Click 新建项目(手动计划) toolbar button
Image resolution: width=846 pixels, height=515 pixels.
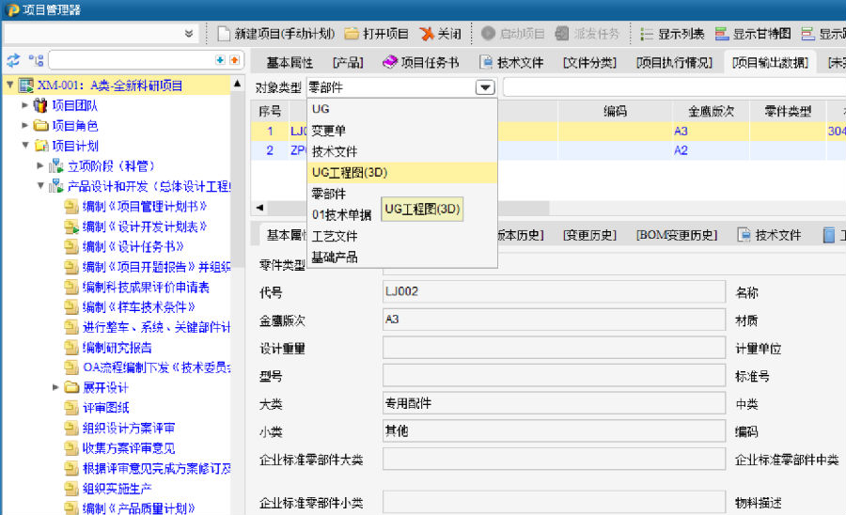[x=275, y=33]
